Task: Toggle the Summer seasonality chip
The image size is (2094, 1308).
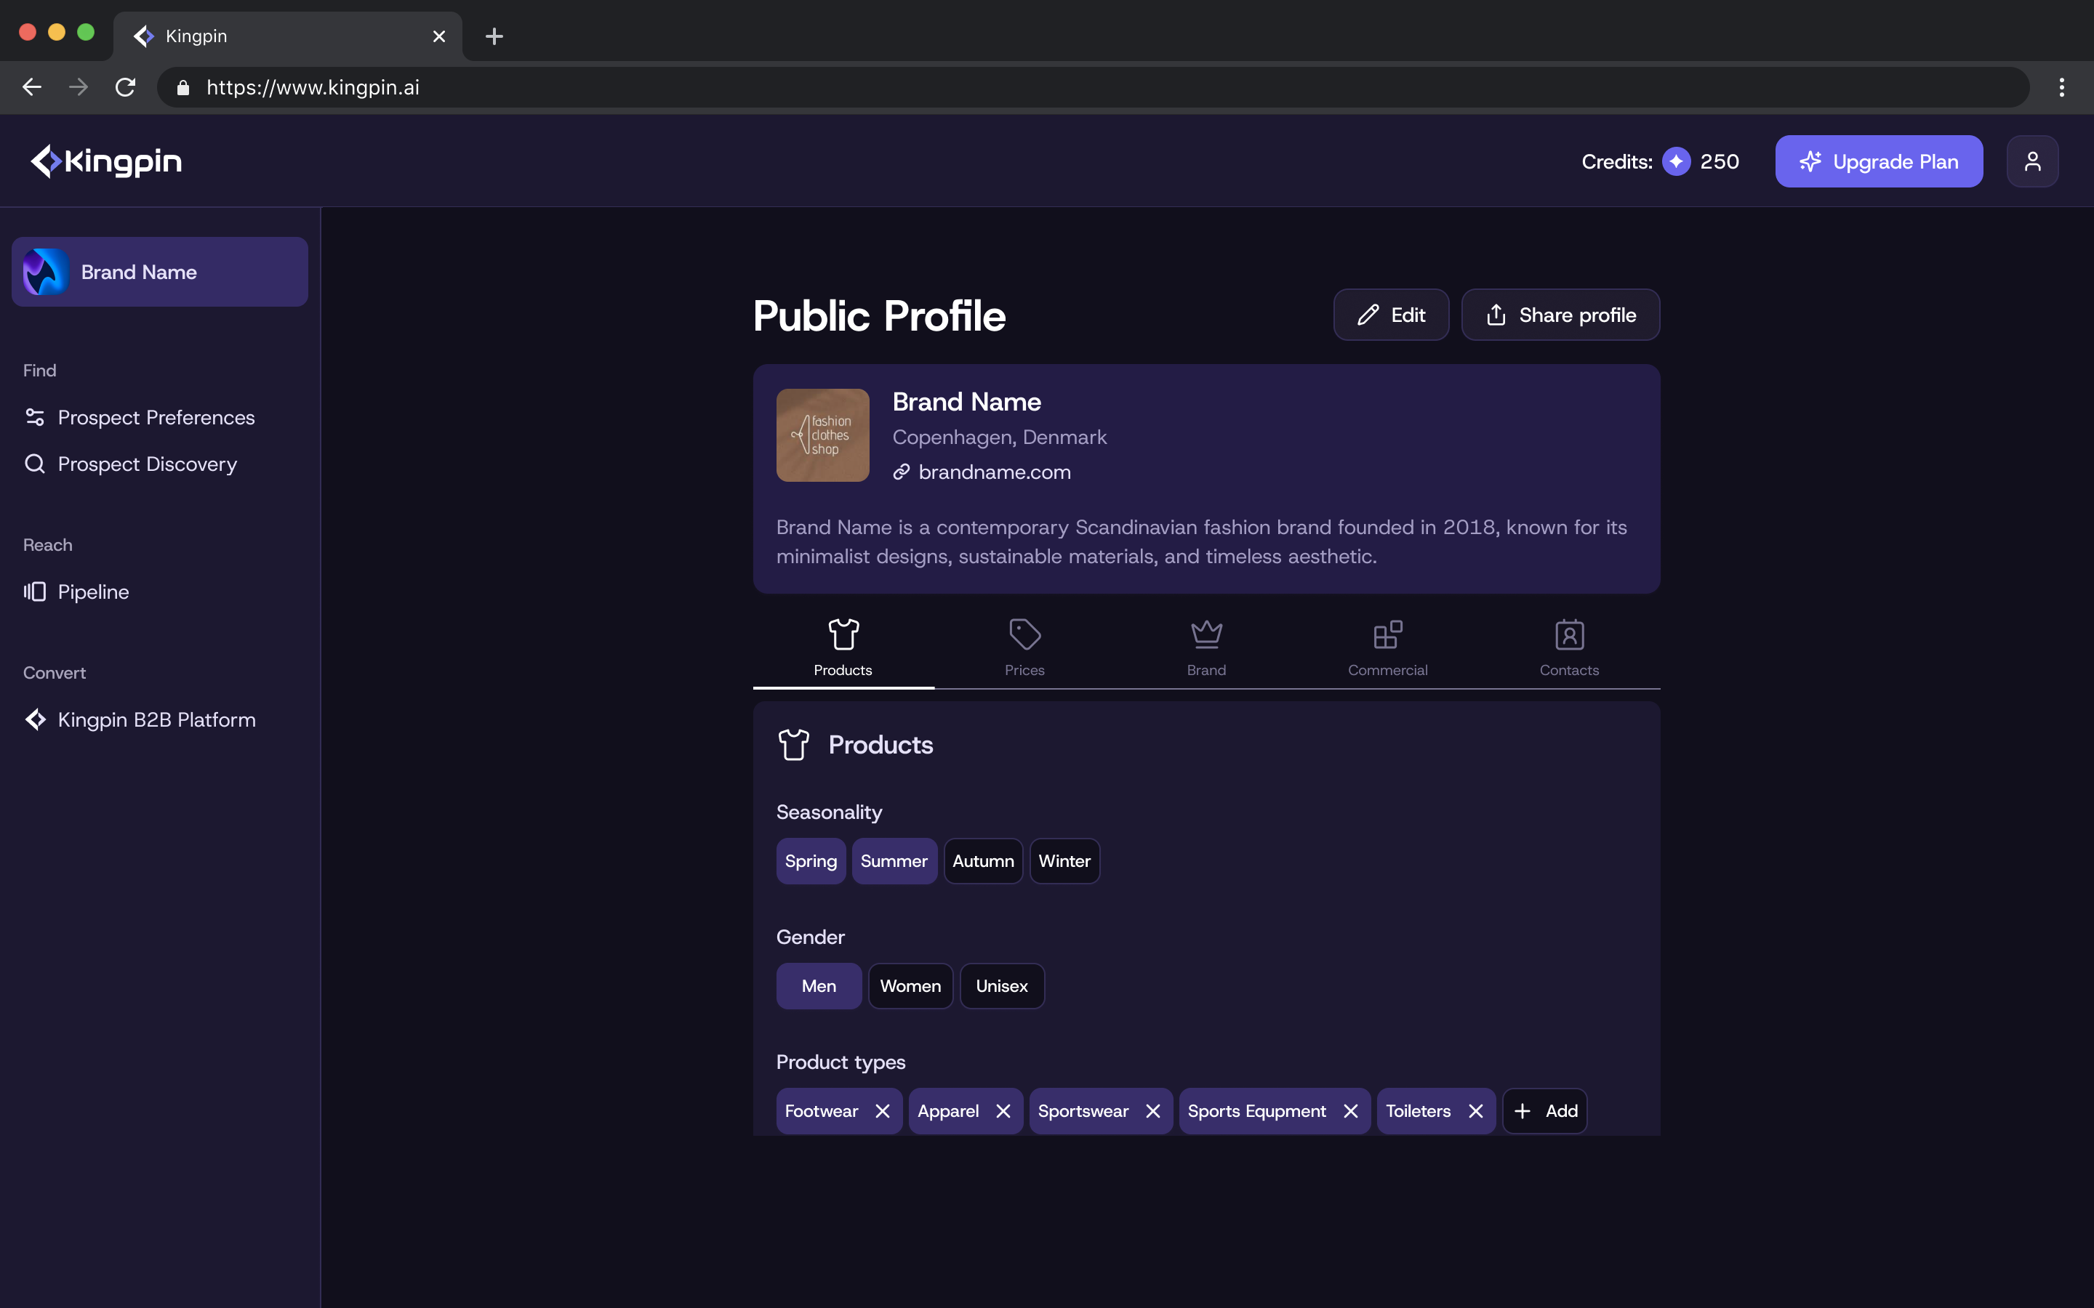Action: coord(894,861)
